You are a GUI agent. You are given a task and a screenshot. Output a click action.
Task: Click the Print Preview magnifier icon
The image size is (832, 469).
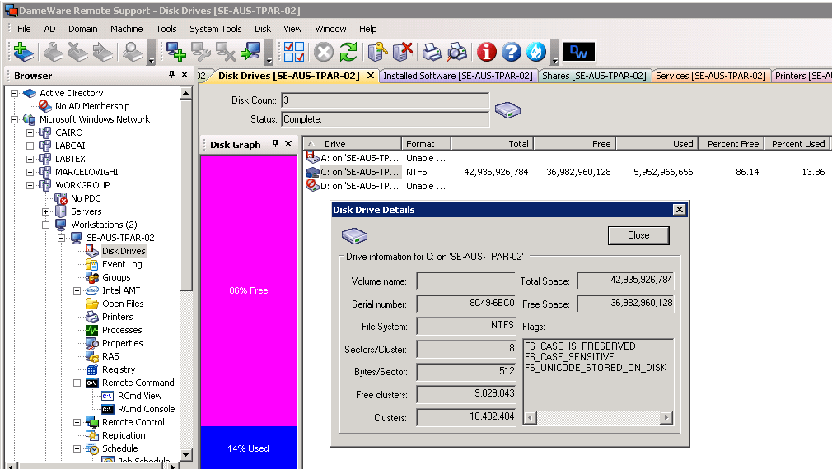tap(457, 51)
